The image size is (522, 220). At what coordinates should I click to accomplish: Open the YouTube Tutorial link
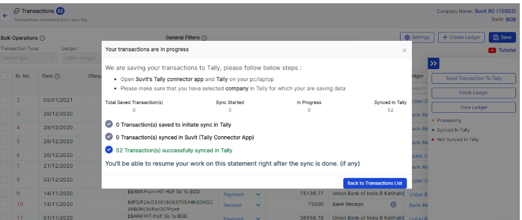(x=502, y=50)
